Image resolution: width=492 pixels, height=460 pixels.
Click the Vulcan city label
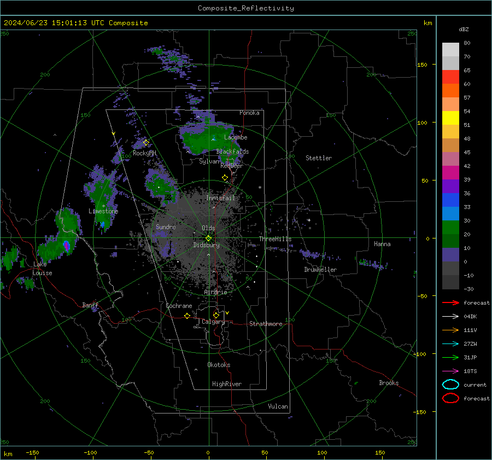pos(278,406)
